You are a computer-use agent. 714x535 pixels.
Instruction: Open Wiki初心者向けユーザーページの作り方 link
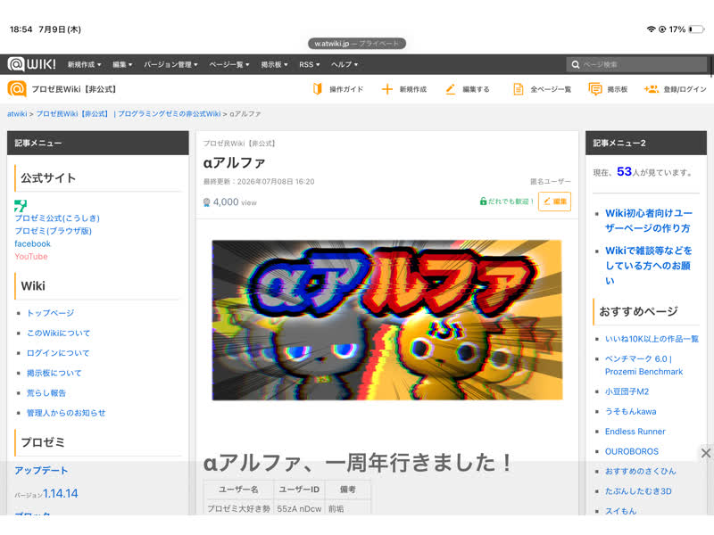[x=649, y=220]
